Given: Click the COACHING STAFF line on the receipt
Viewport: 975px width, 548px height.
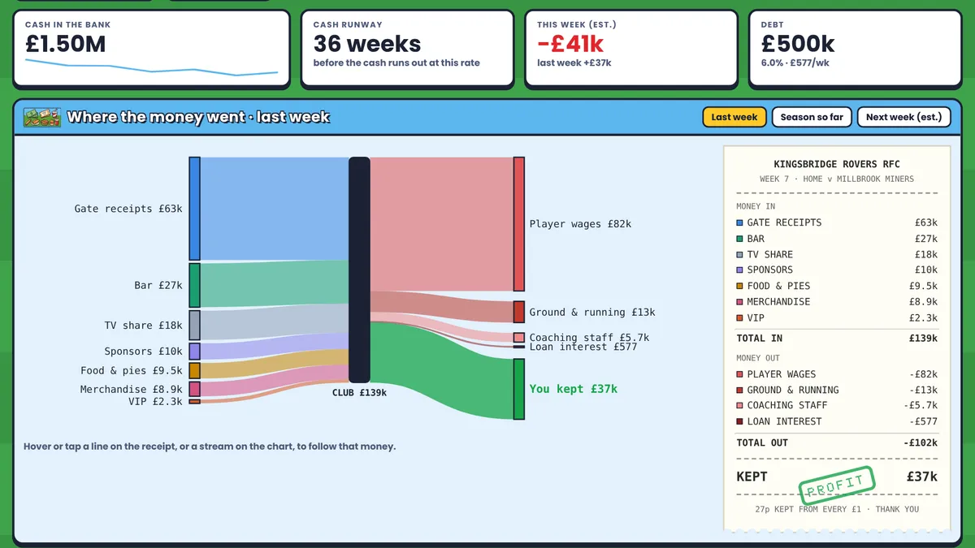Looking at the screenshot, I should [x=837, y=405].
